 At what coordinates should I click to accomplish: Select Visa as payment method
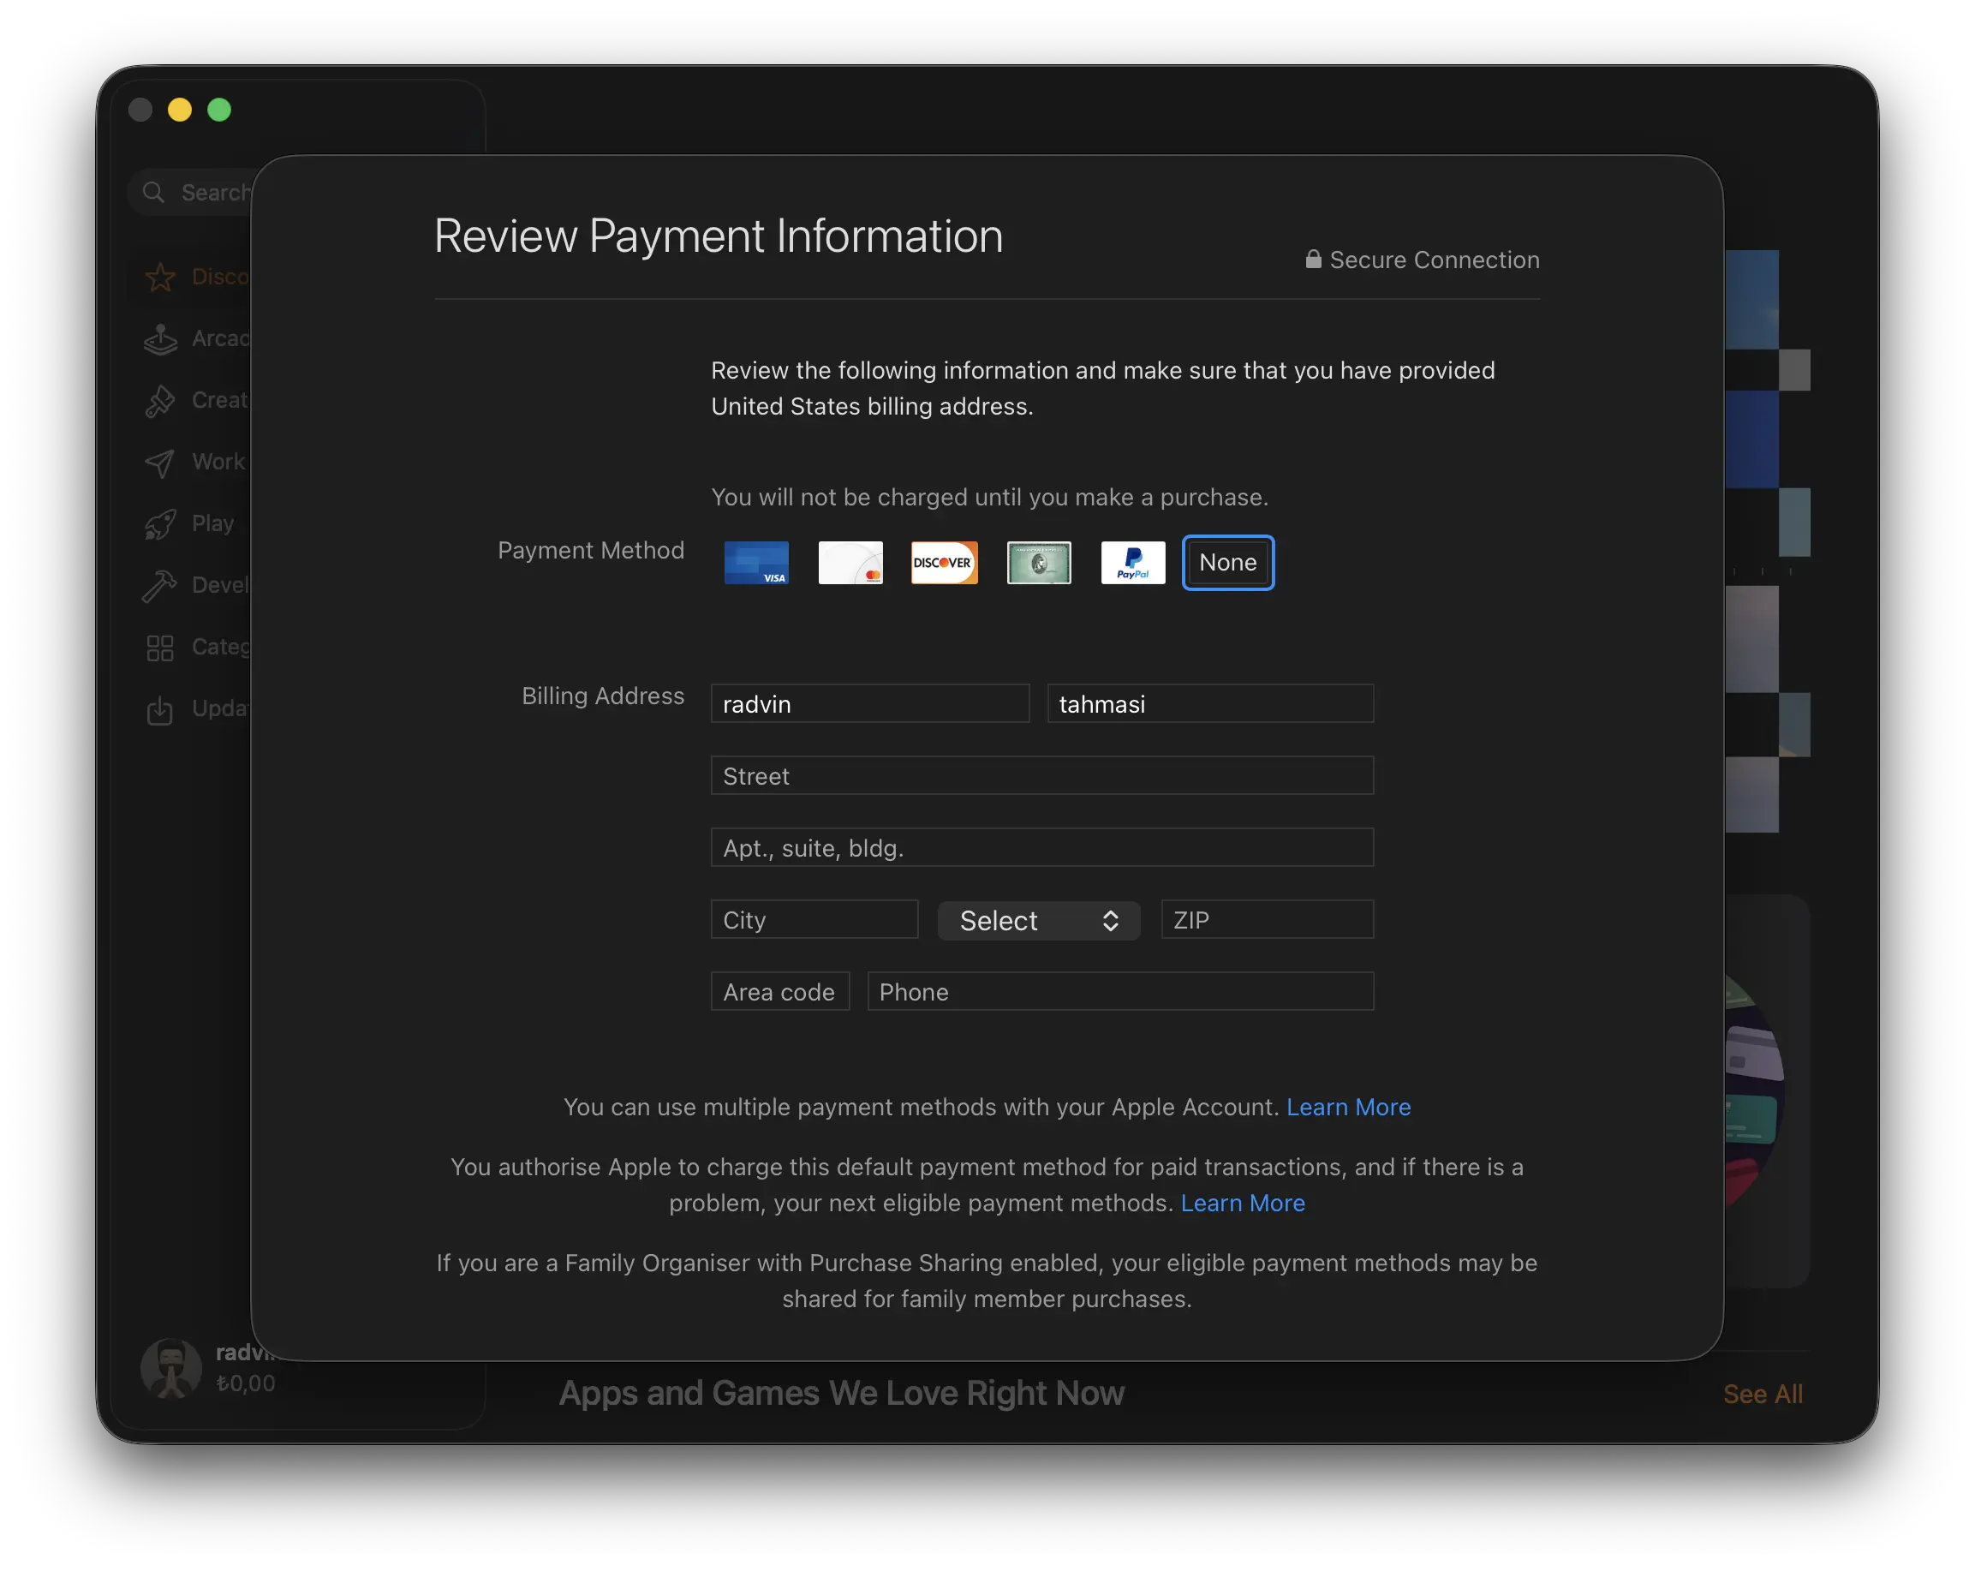pyautogui.click(x=755, y=563)
